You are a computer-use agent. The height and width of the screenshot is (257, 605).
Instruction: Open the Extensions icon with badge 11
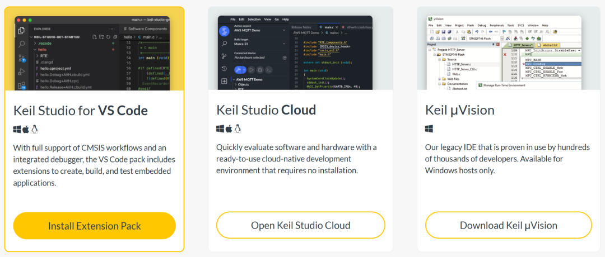(22, 85)
